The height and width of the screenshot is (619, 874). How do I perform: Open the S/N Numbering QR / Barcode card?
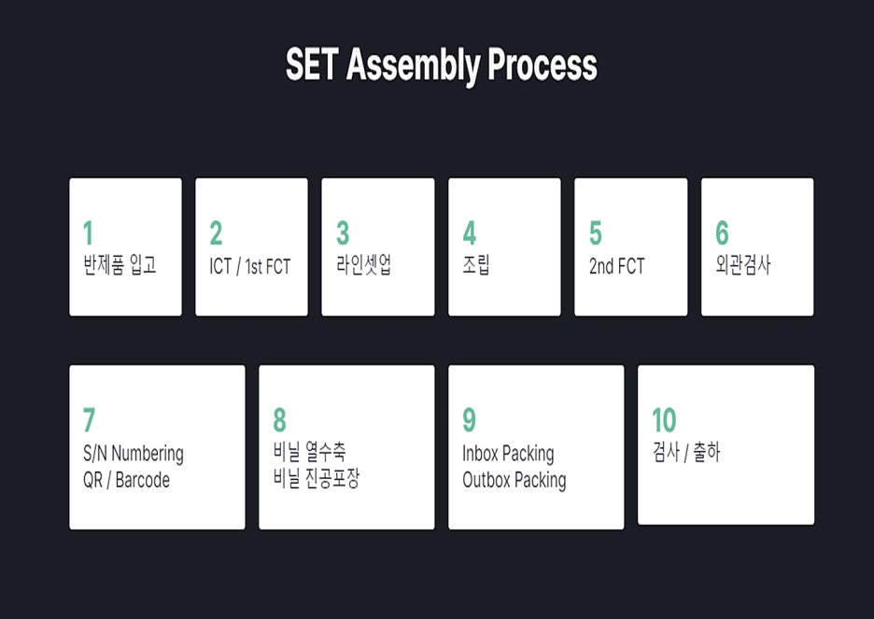point(157,447)
